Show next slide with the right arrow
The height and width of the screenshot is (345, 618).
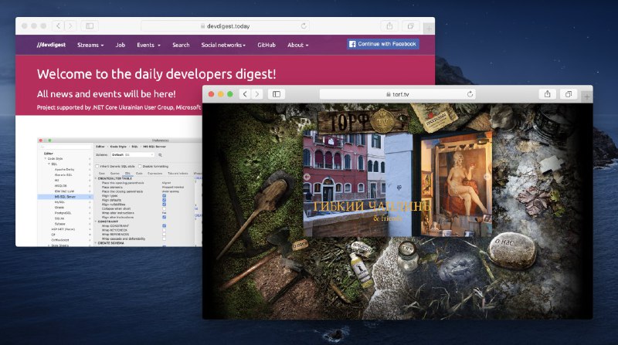[x=487, y=177]
